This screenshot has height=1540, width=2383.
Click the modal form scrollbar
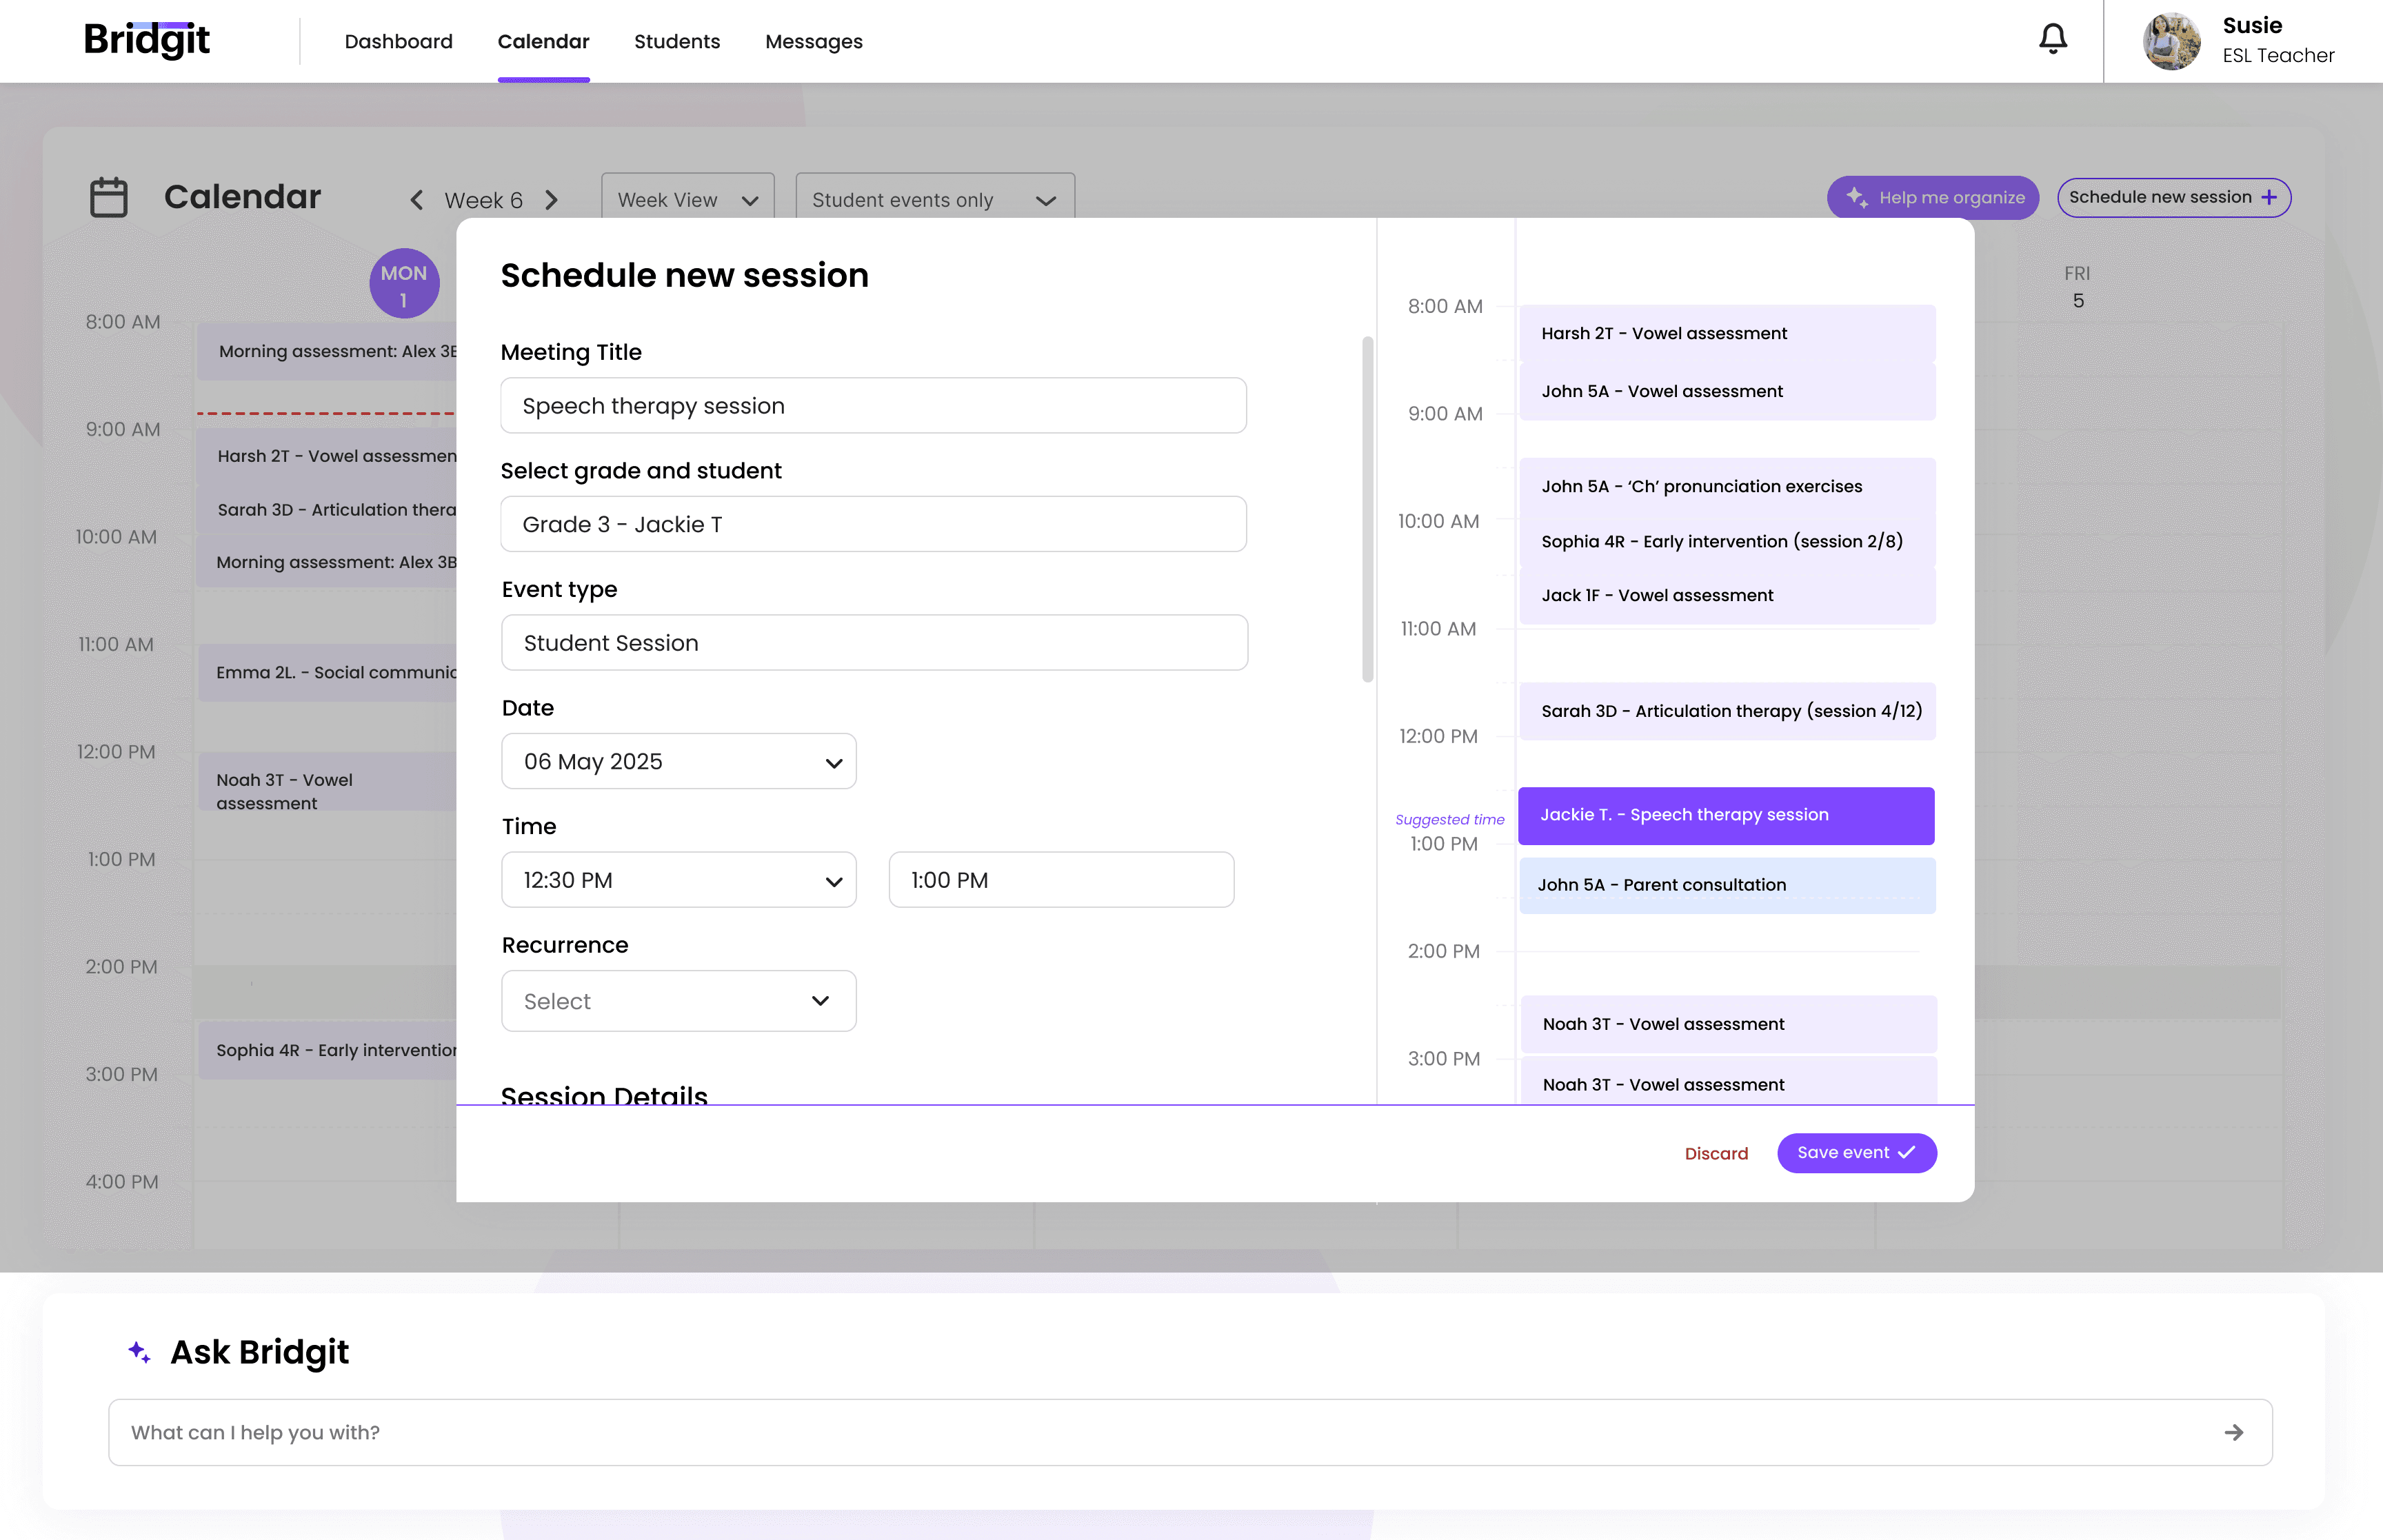tap(1367, 509)
